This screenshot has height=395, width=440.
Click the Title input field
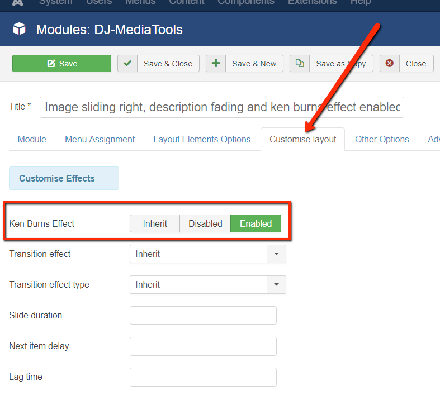[x=222, y=107]
